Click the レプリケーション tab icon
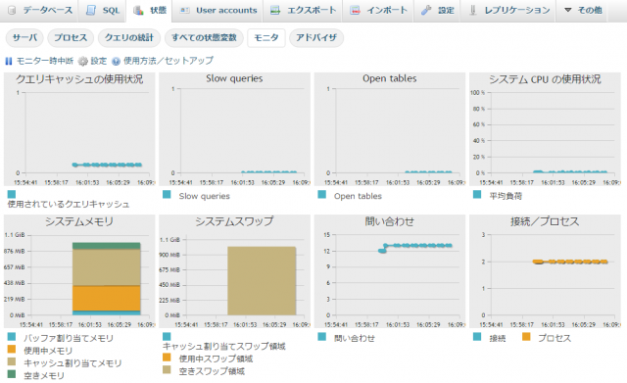This screenshot has width=627, height=383. pyautogui.click(x=472, y=11)
